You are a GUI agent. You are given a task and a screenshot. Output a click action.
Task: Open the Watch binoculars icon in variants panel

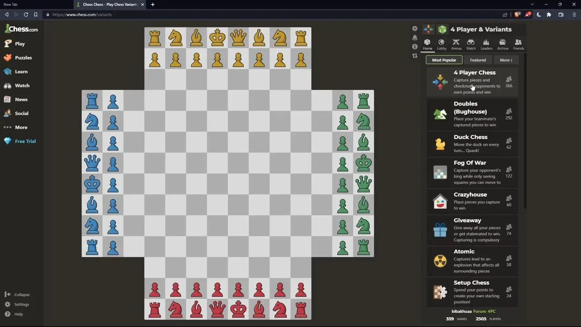[x=471, y=45]
